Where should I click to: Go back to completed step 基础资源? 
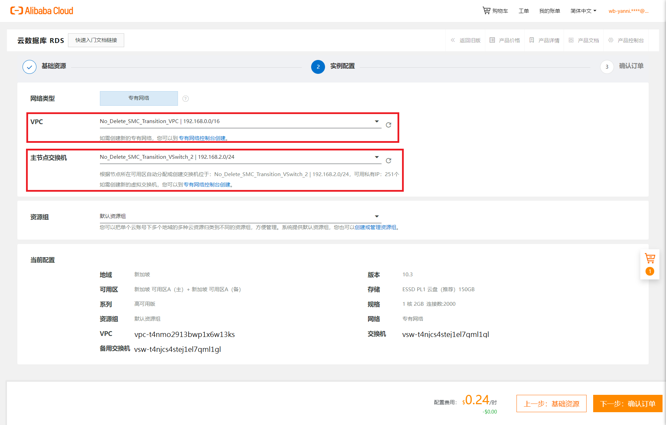[29, 67]
